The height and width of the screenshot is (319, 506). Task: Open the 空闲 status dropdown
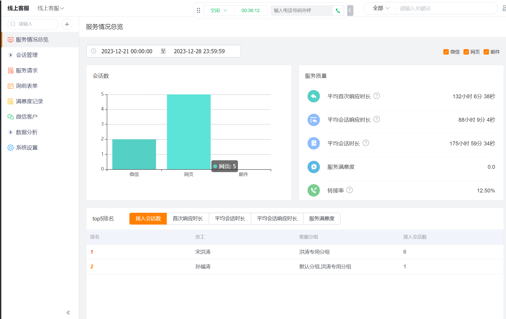[x=219, y=11]
